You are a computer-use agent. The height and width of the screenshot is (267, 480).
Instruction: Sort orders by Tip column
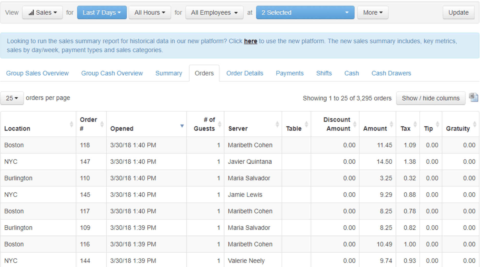pos(438,124)
